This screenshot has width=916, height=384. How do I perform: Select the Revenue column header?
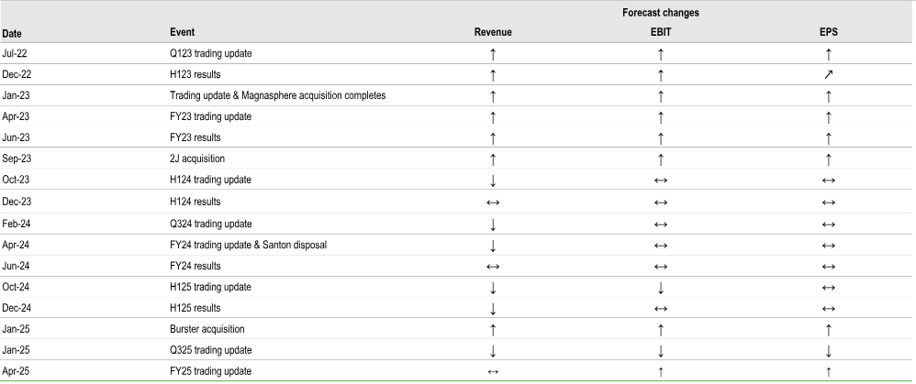[x=493, y=33]
